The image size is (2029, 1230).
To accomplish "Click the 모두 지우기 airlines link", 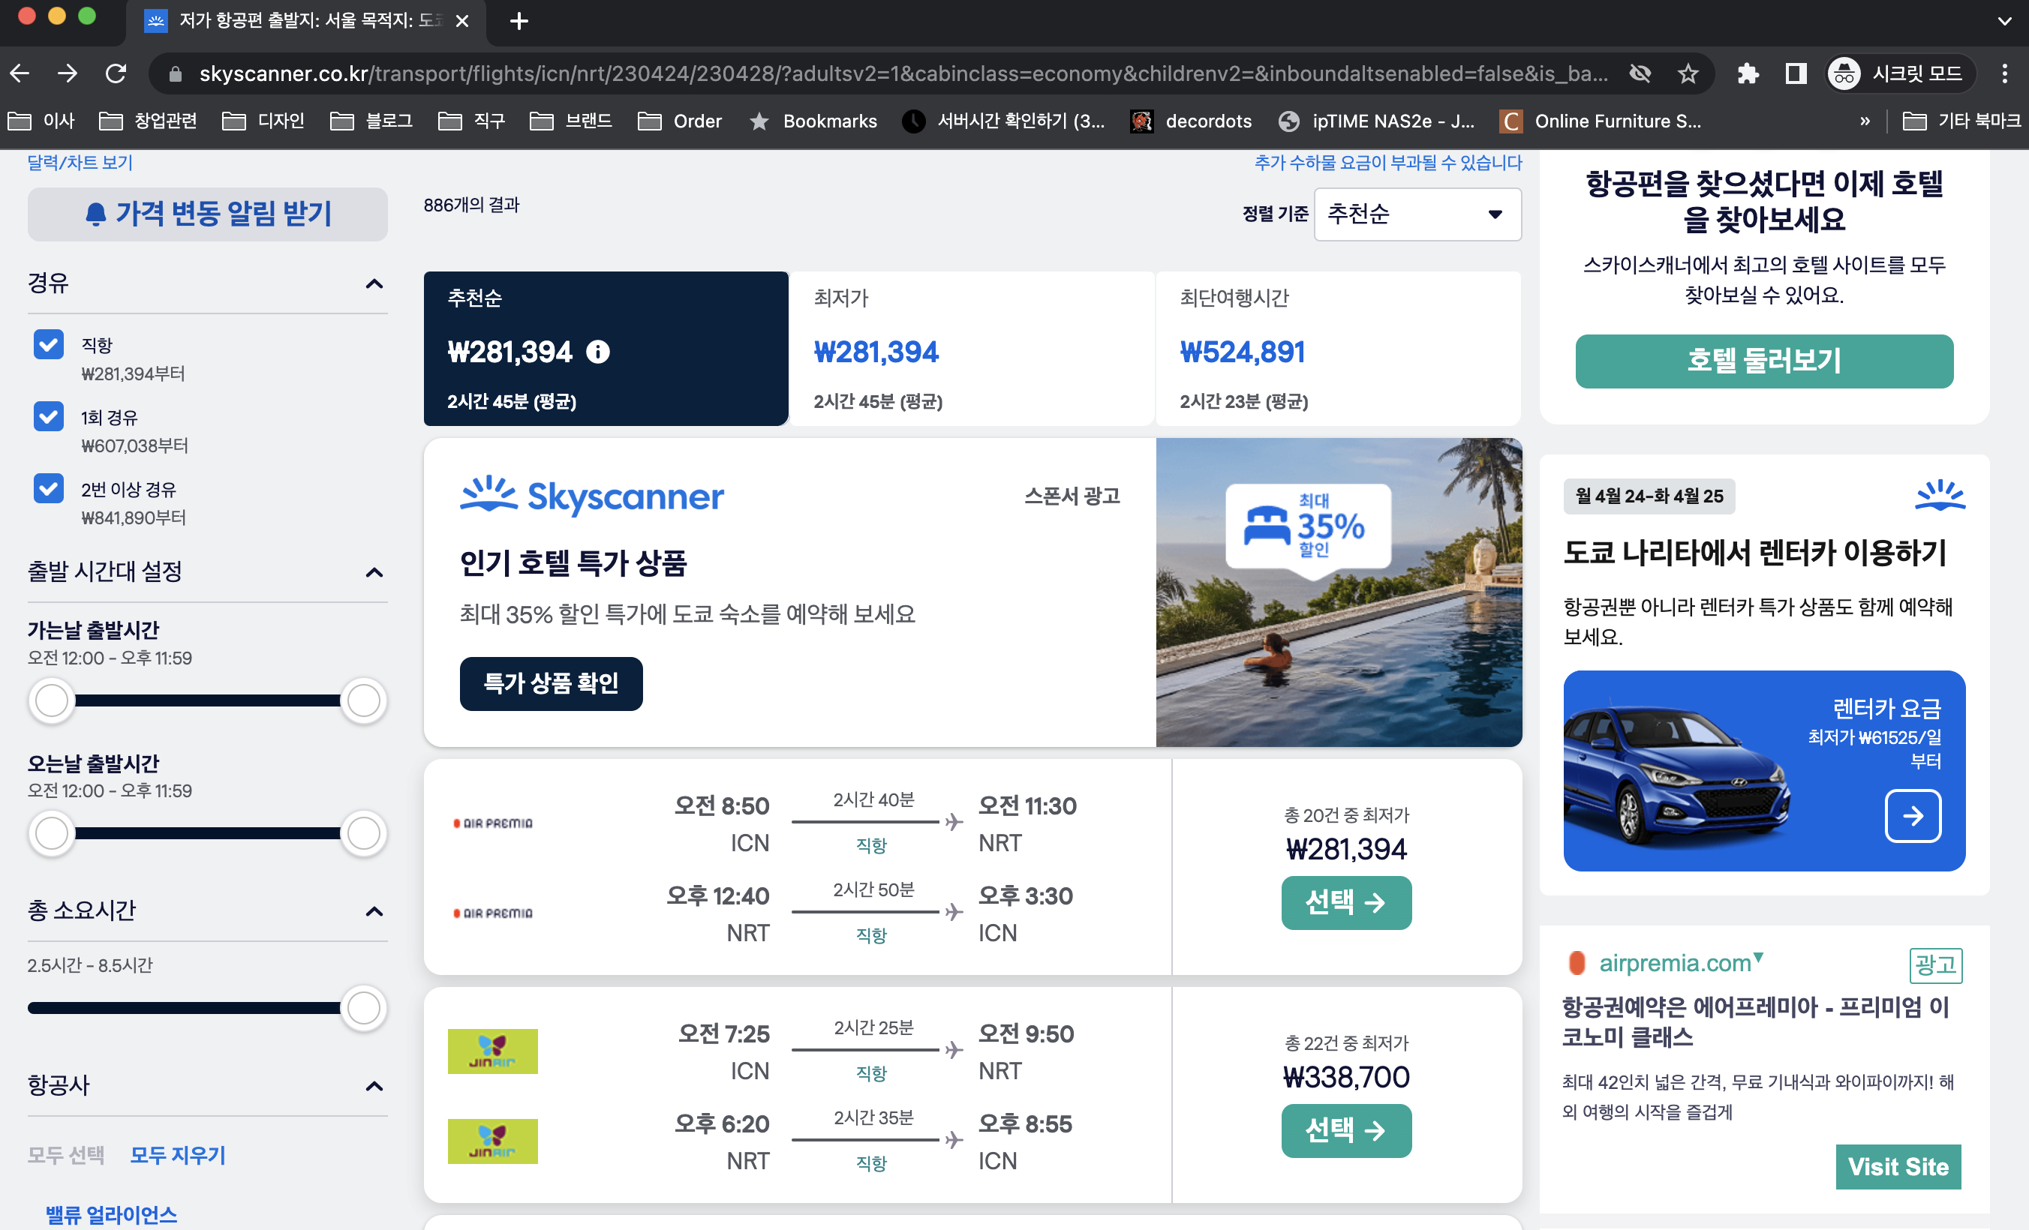I will pos(178,1154).
